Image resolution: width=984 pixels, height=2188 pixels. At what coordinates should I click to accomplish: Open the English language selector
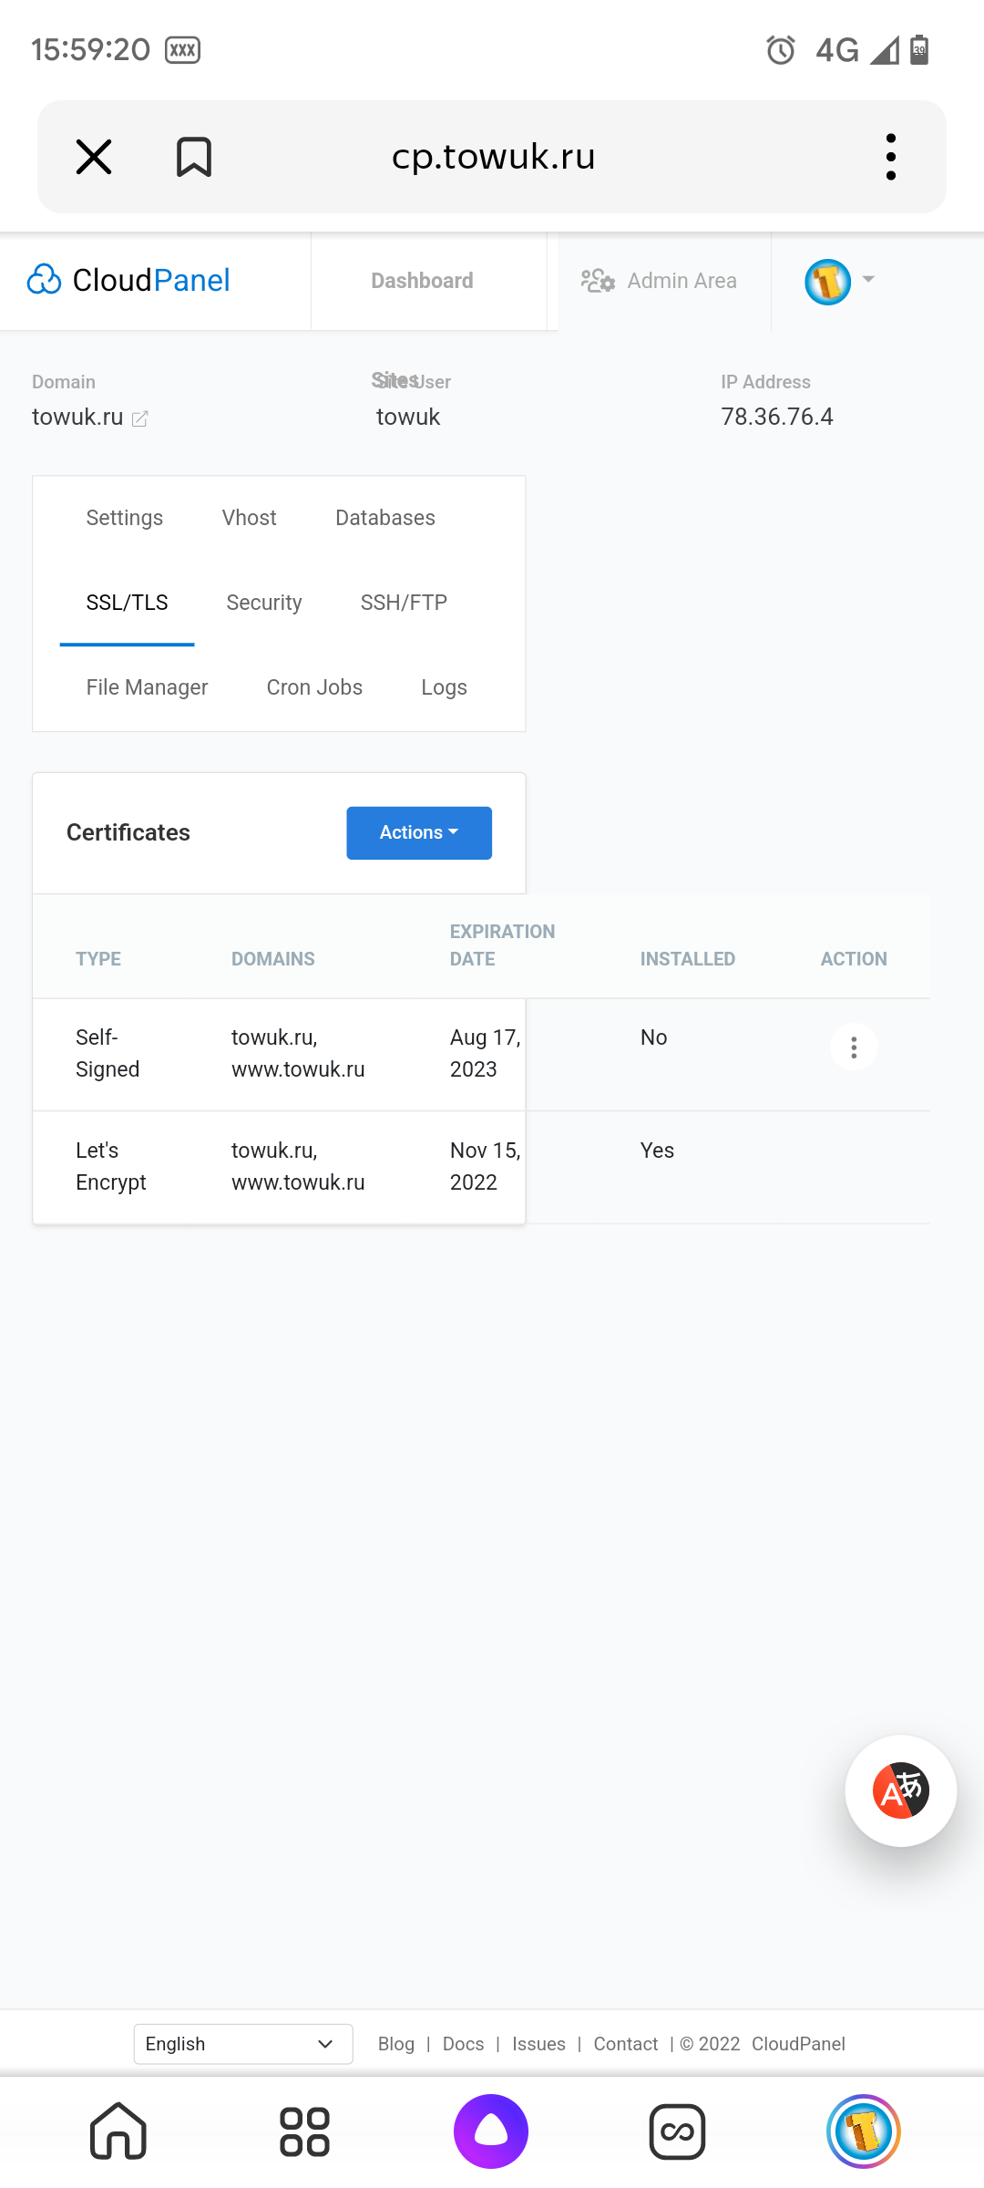241,2044
